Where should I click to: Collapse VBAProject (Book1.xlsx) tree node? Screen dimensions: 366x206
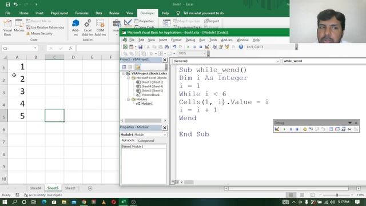coord(124,73)
